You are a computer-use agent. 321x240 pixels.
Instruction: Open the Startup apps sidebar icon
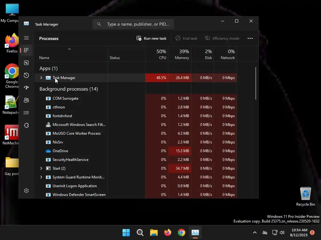(26, 88)
